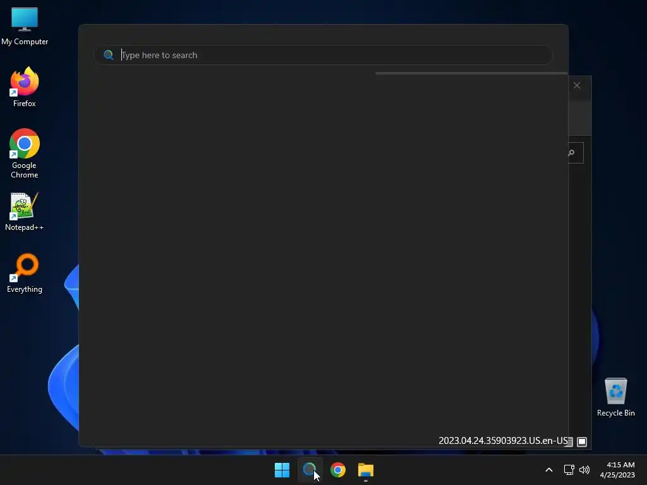
Task: Select the Recycle Bin desktop icon
Action: pos(615,398)
